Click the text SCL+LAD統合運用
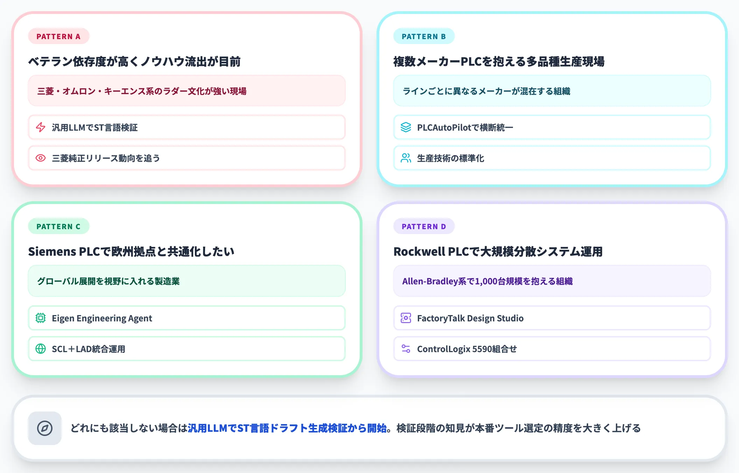Viewport: 739px width, 473px height. pyautogui.click(x=89, y=349)
